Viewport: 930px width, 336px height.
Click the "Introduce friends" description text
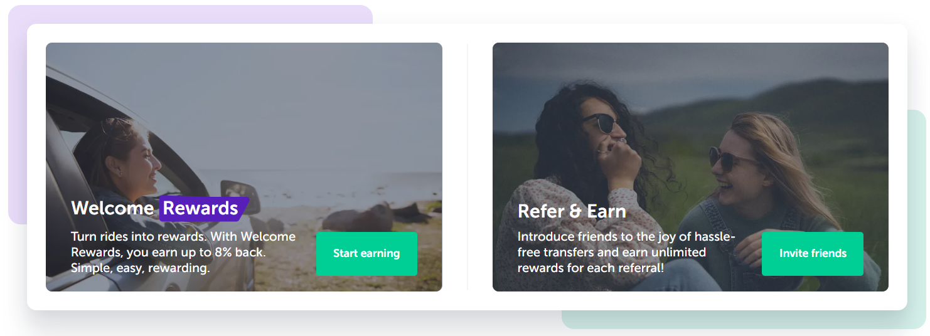point(626,253)
